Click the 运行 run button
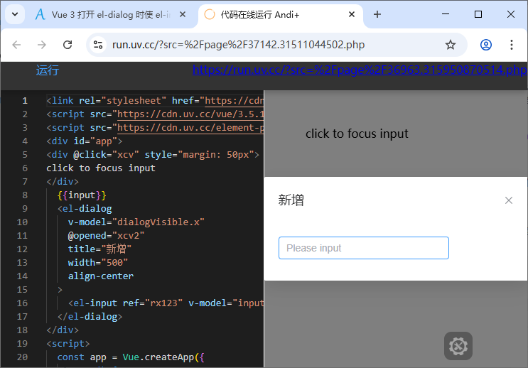Screen dimensions: 528x368 [x=48, y=70]
